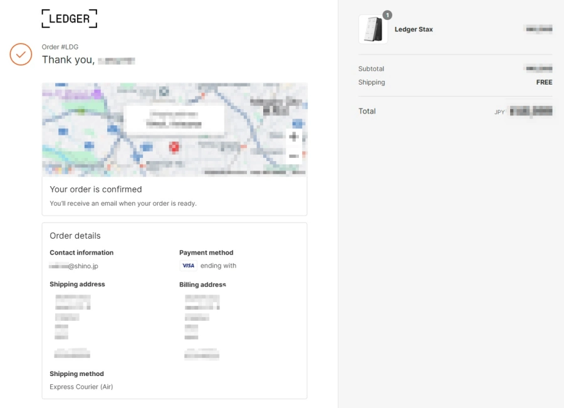Screen dimensions: 564x408
Task: Click the Order details heading
Action: click(75, 236)
